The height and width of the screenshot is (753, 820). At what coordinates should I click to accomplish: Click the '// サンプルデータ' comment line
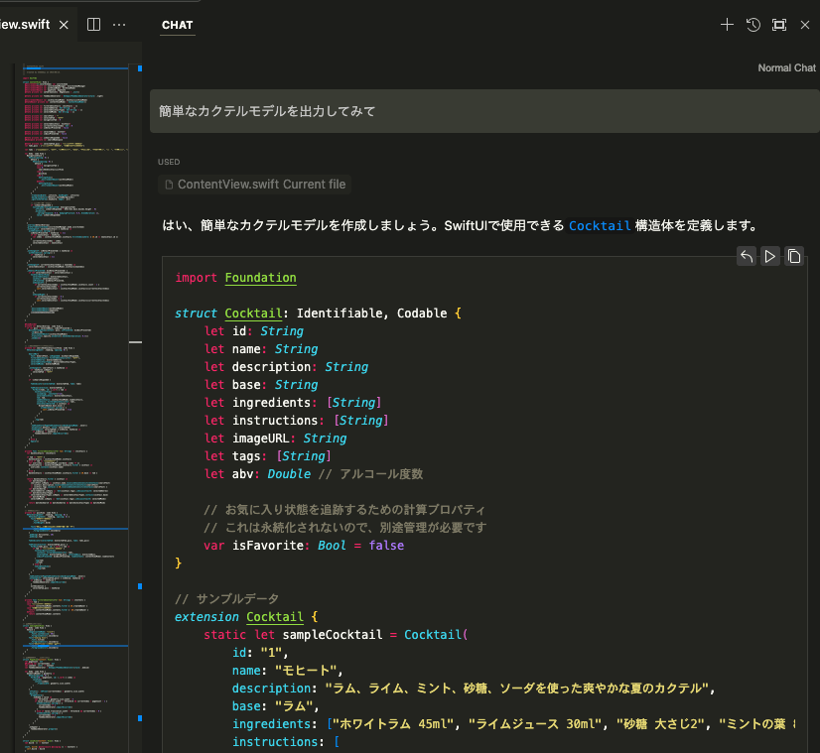coord(226,599)
